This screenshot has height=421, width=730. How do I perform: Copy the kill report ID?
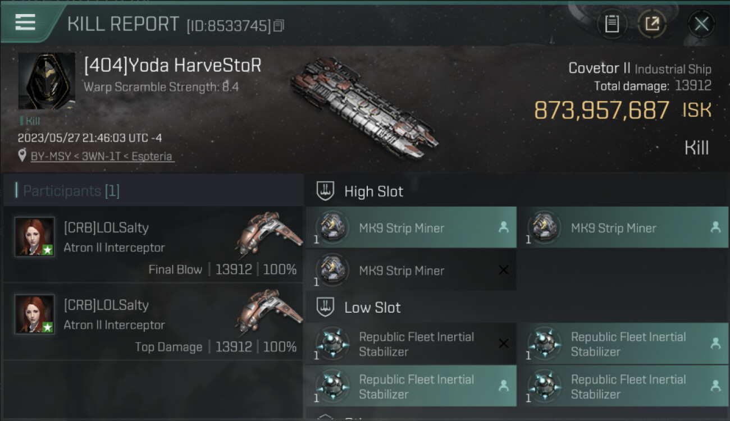pyautogui.click(x=279, y=25)
